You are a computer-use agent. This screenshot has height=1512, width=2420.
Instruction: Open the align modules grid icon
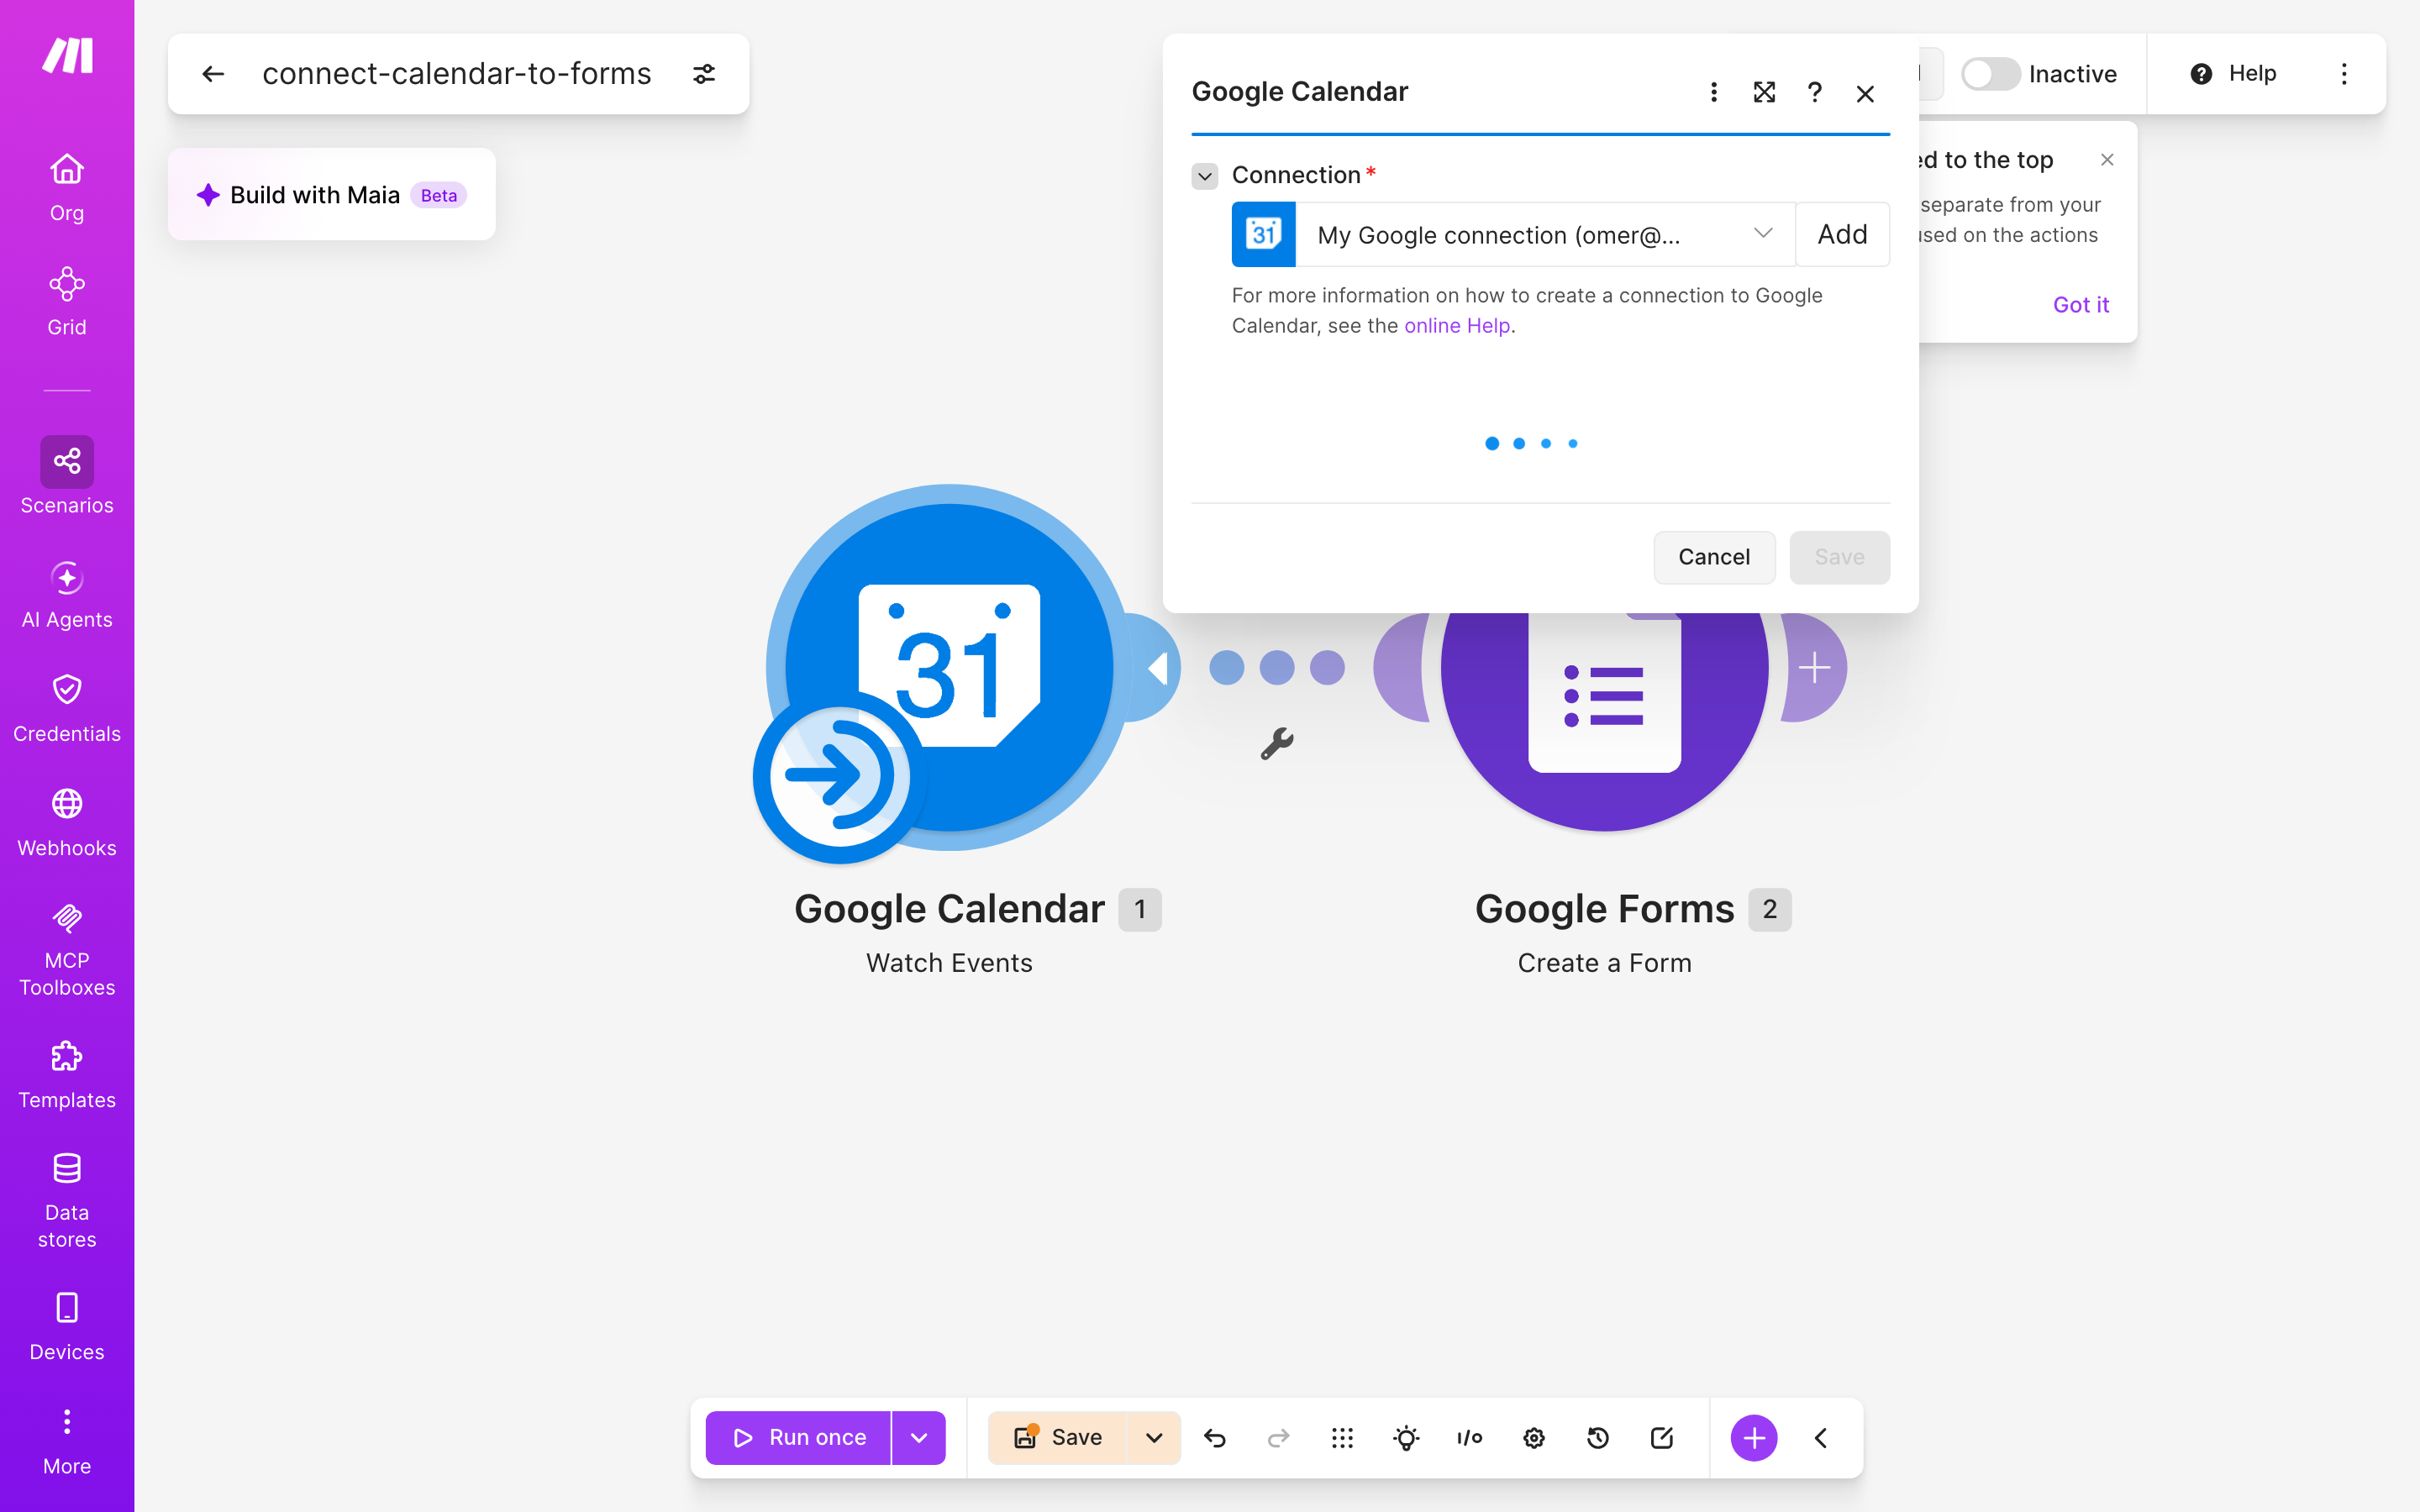pyautogui.click(x=1342, y=1438)
